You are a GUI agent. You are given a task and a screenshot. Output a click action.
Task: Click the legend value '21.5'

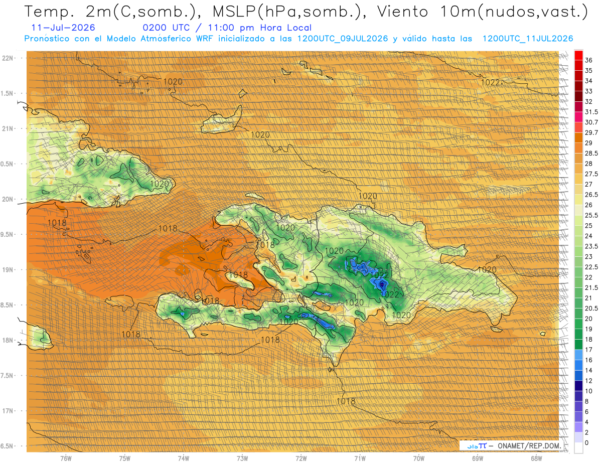tap(591, 287)
